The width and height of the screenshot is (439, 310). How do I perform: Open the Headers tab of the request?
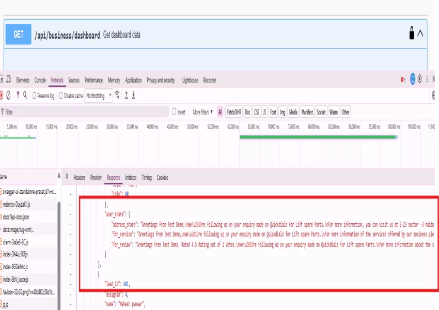coord(79,178)
